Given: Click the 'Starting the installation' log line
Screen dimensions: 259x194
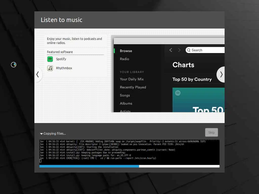Looking at the screenshot, I should click(79, 147).
